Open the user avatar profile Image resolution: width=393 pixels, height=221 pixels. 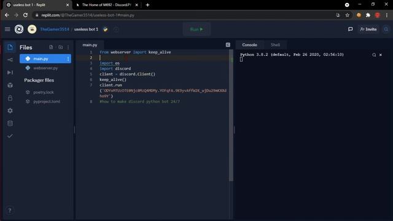pos(32,29)
